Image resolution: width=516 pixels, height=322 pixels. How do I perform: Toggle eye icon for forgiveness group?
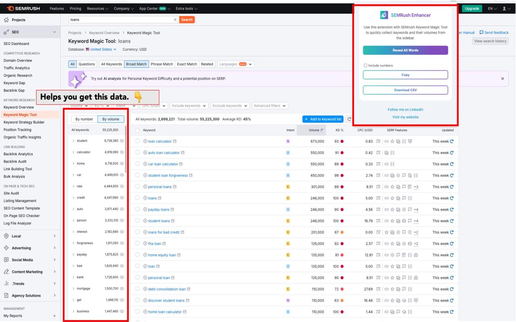122,243
